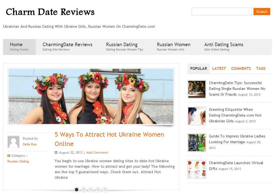The height and width of the screenshot is (193, 273).
Task: Open the Greeting Etiquette post thumbnail
Action: 197,116
